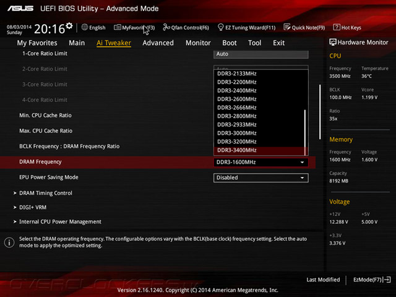Select highlighted DDR3-3400MHz option

[x=259, y=150]
